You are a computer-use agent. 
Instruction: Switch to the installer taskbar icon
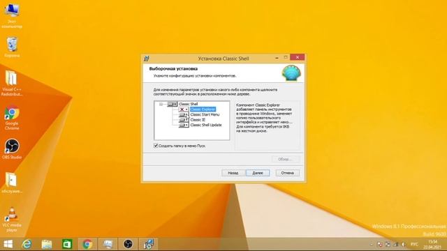pos(149,244)
